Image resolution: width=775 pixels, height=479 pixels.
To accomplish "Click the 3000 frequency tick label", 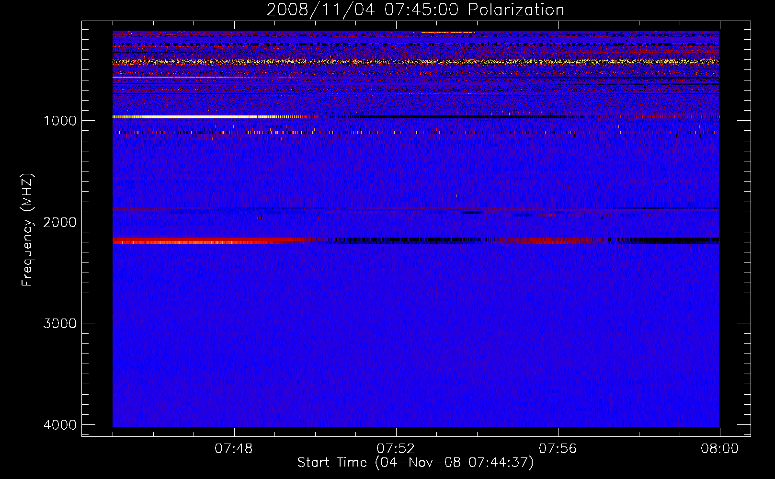I will (x=60, y=323).
